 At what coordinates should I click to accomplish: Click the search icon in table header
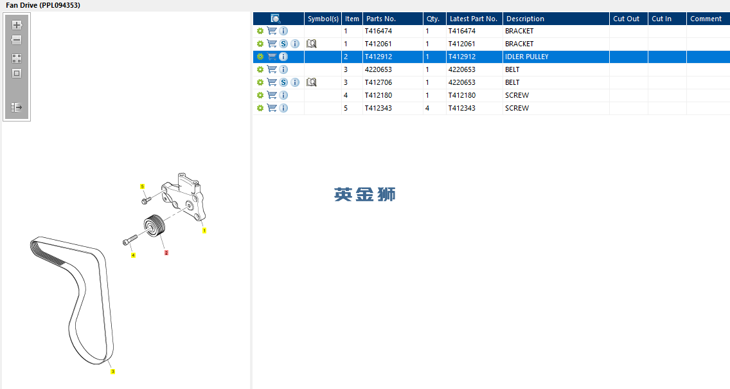point(276,19)
